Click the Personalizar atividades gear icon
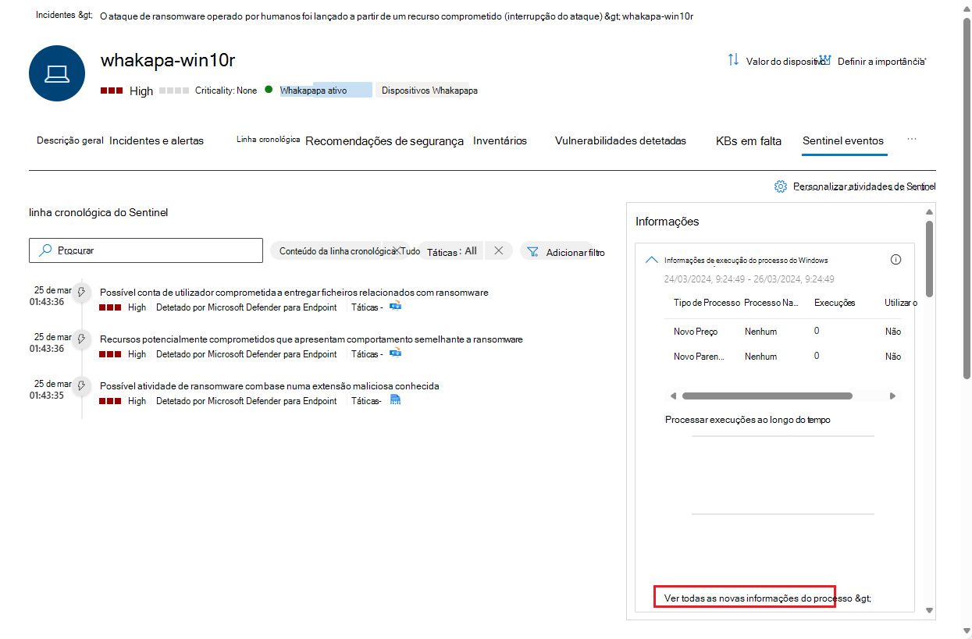Screen dimensions: 972x639 [x=780, y=186]
